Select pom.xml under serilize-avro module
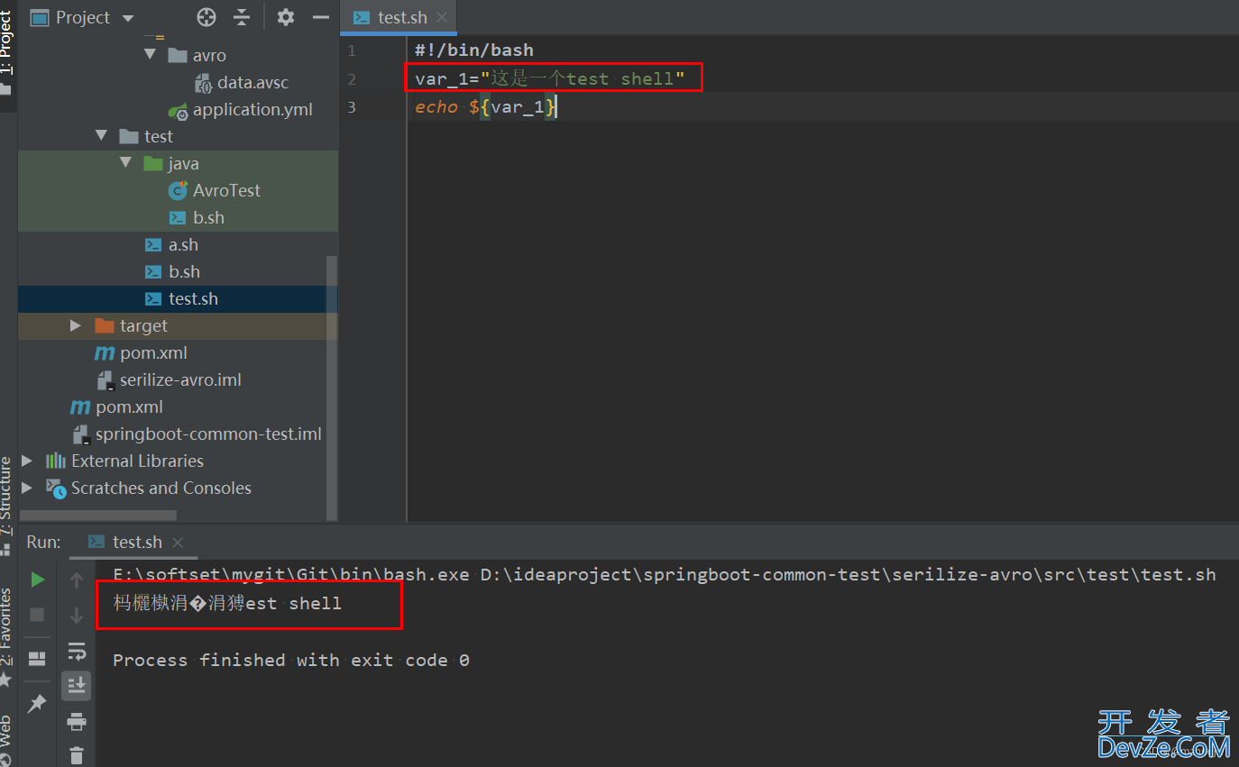 [142, 352]
